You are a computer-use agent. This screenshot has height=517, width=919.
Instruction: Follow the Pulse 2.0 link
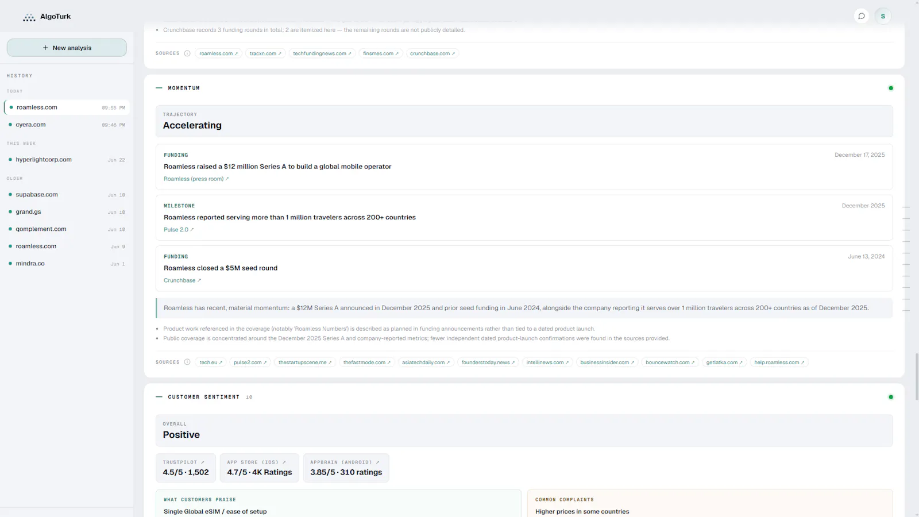pyautogui.click(x=179, y=230)
